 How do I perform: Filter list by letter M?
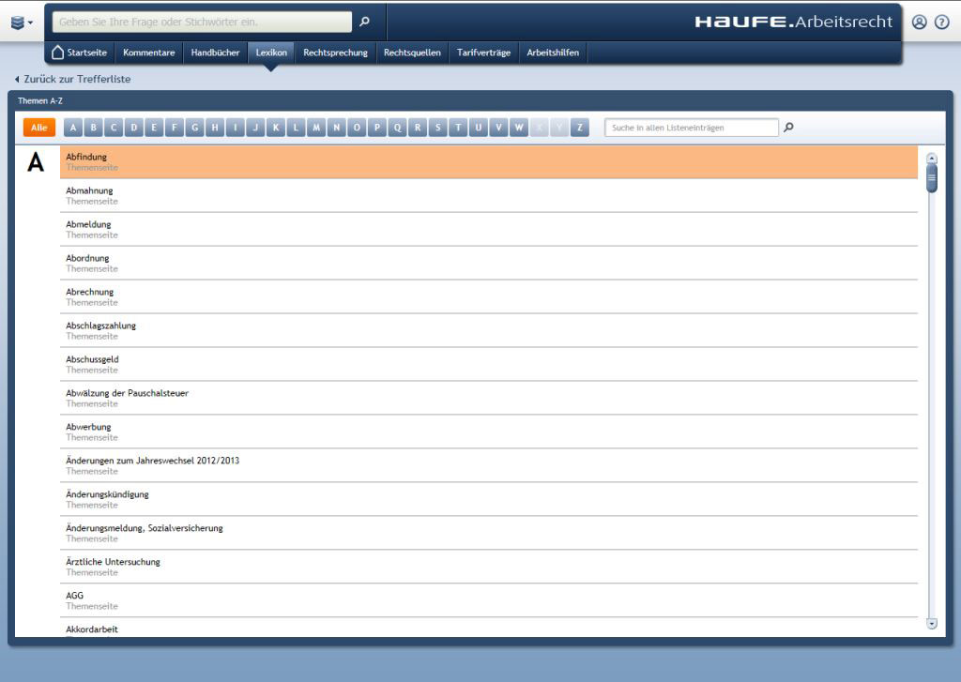coord(316,128)
